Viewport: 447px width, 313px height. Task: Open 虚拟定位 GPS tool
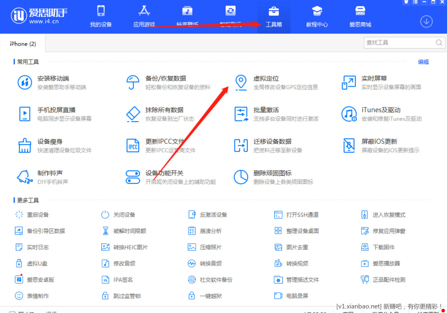tap(276, 83)
